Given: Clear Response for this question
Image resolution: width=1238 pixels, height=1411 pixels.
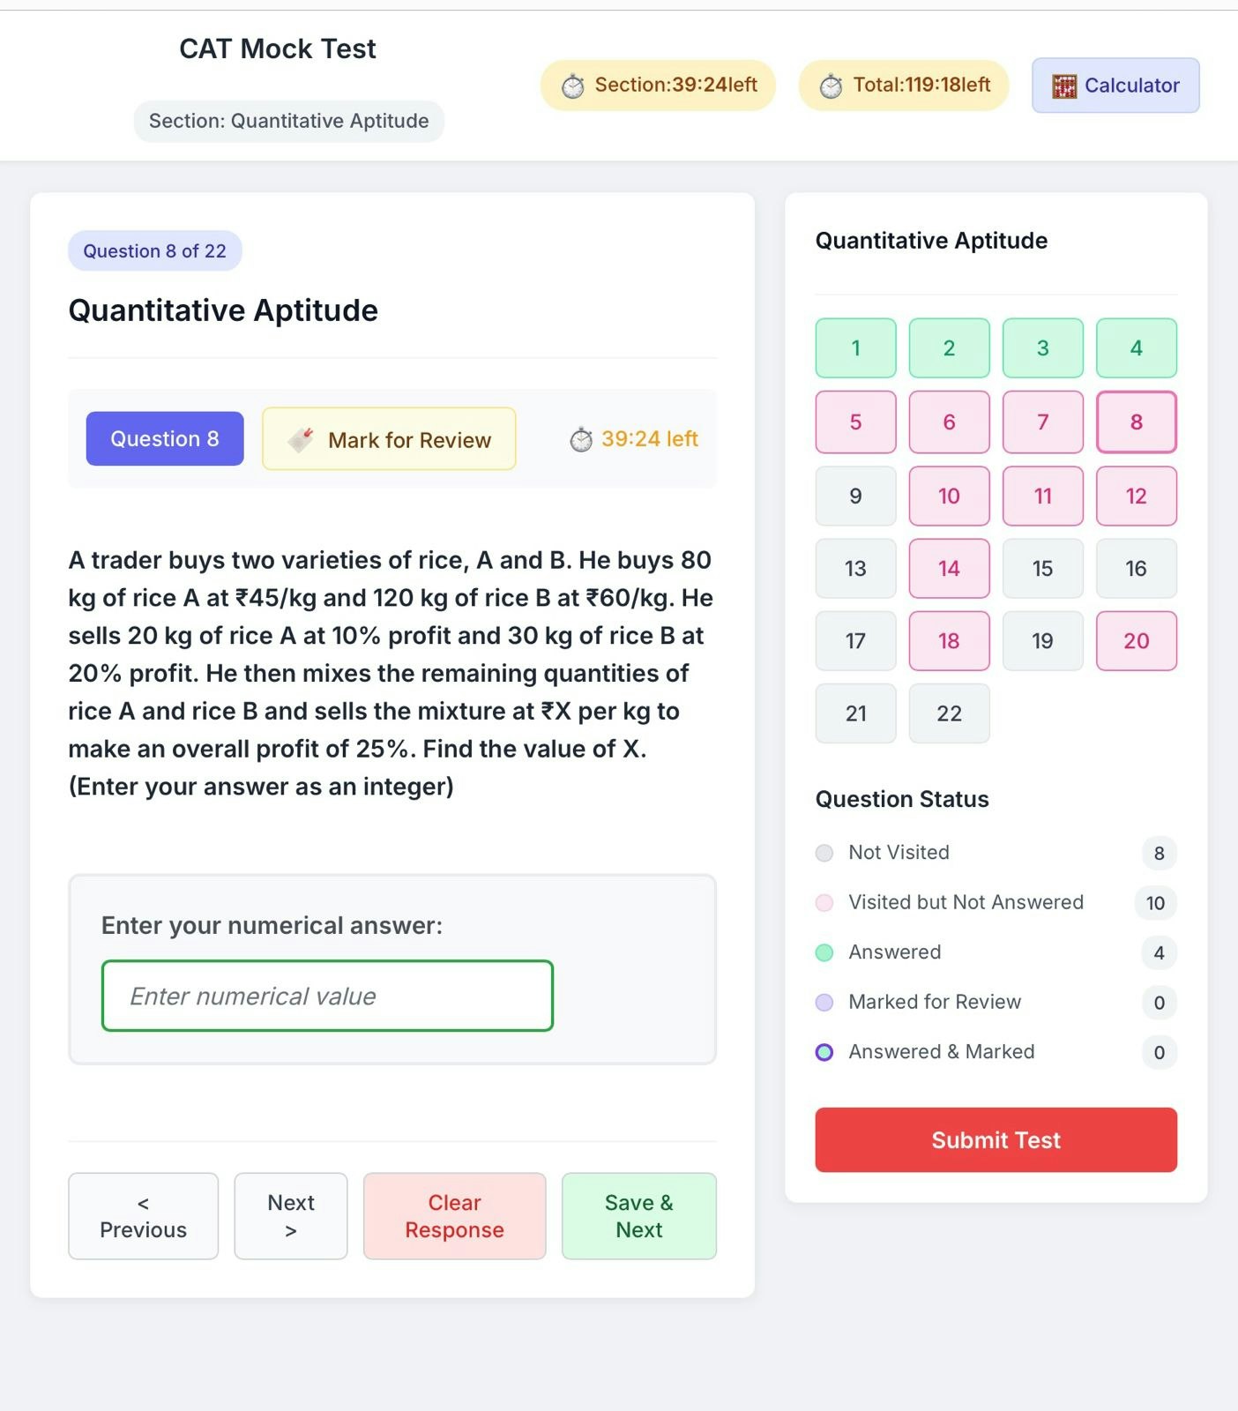Looking at the screenshot, I should (454, 1216).
